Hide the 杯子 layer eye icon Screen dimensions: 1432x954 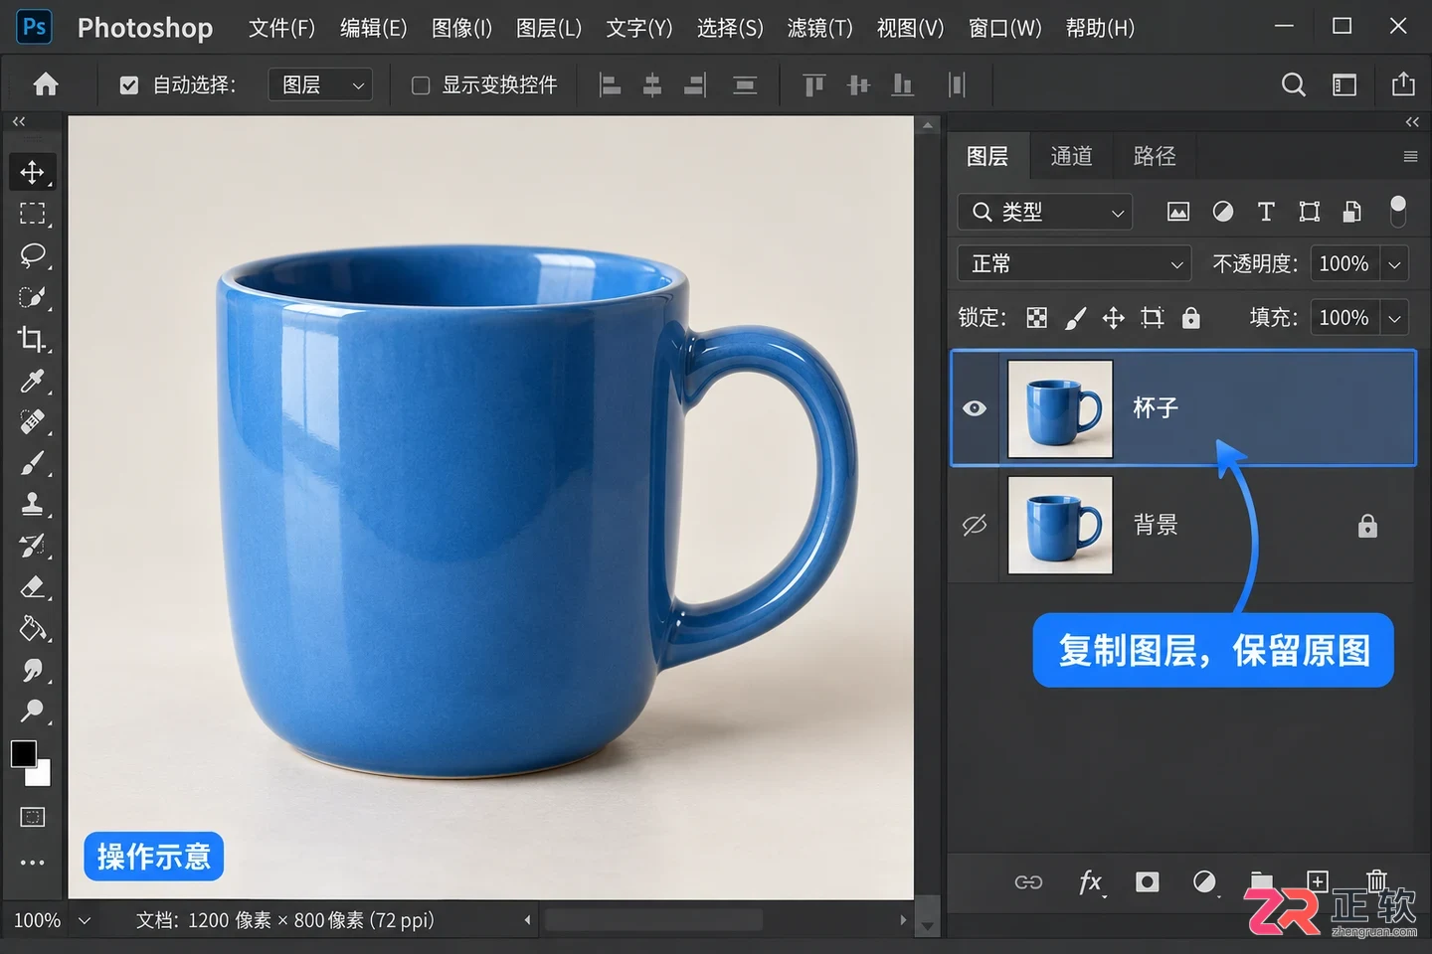[975, 408]
